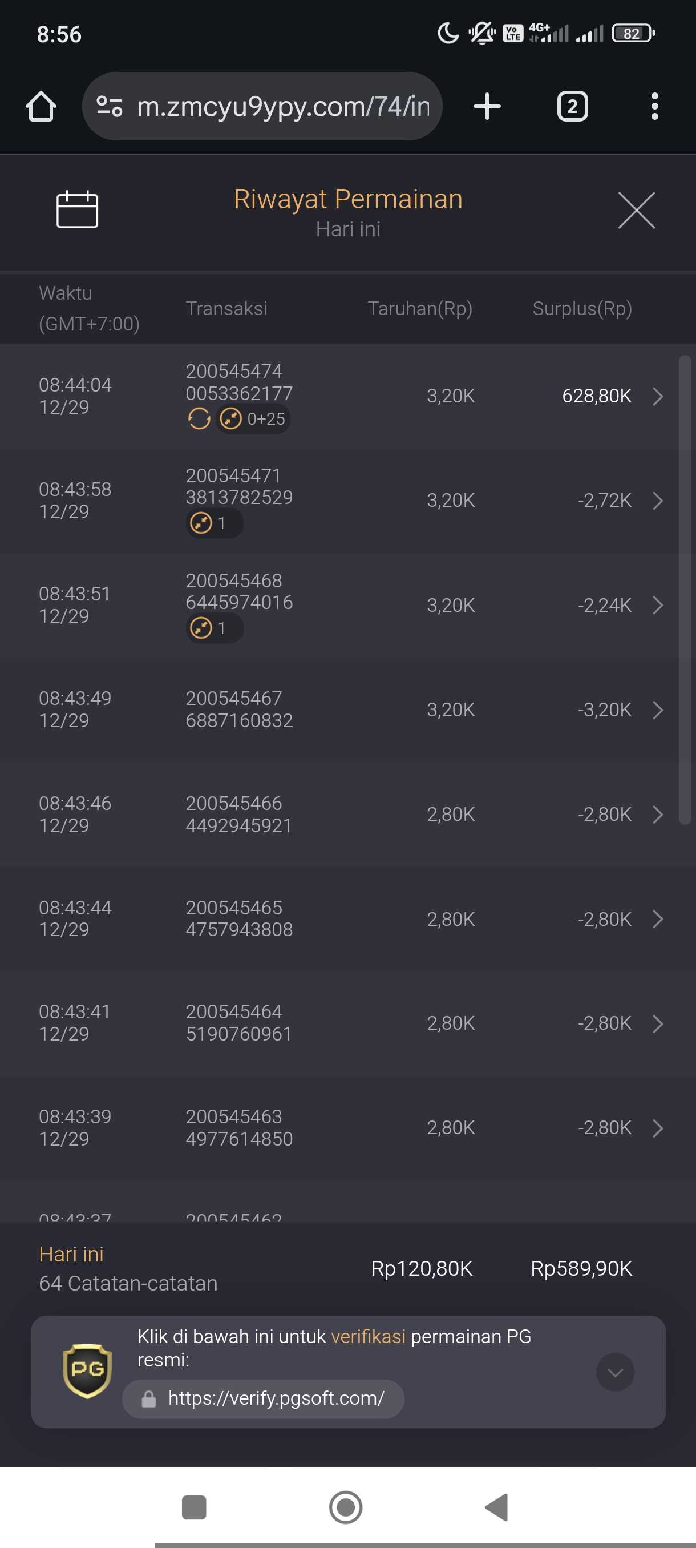Image resolution: width=696 pixels, height=1548 pixels.
Task: Tap the address bar URL field
Action: pos(282,106)
